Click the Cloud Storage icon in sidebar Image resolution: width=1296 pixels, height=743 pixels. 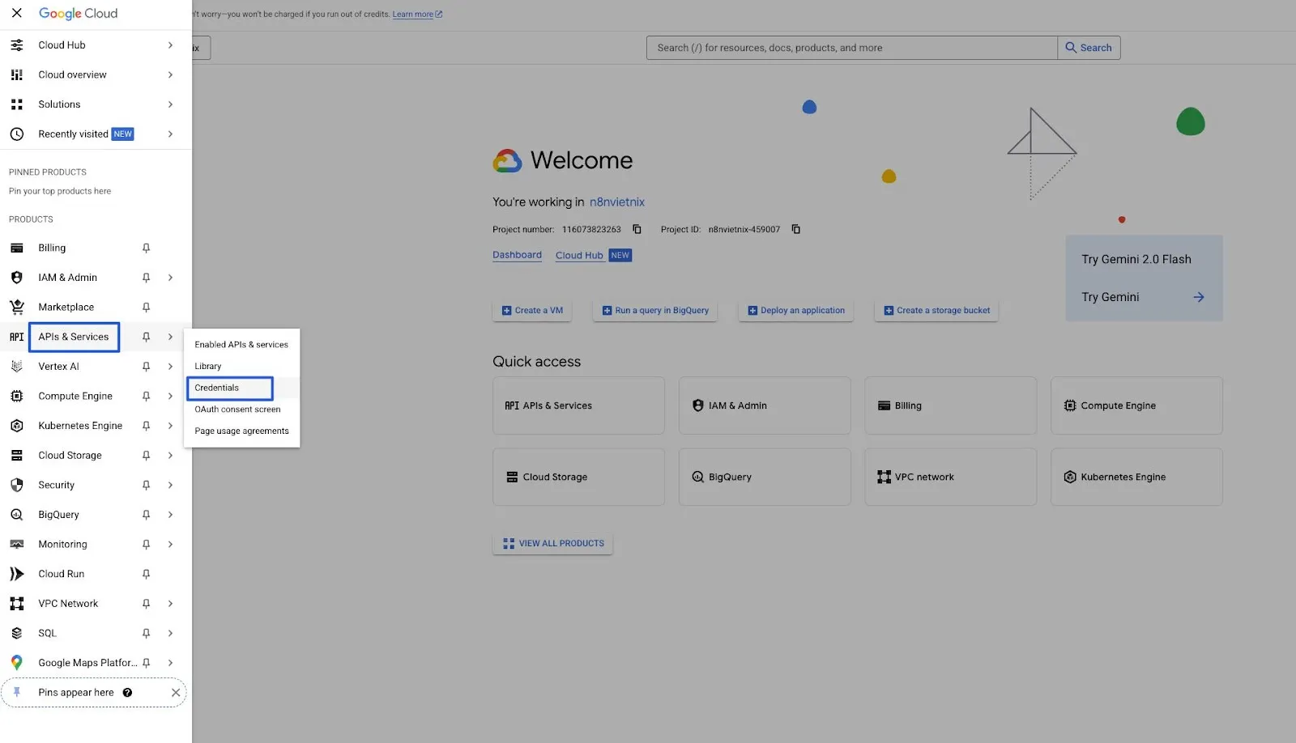pos(16,456)
